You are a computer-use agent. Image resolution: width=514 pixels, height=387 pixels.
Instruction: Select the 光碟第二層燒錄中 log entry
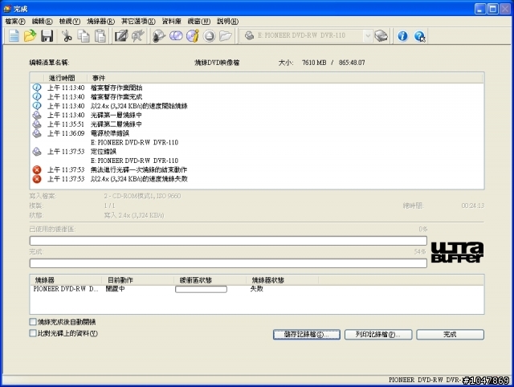pyautogui.click(x=116, y=124)
